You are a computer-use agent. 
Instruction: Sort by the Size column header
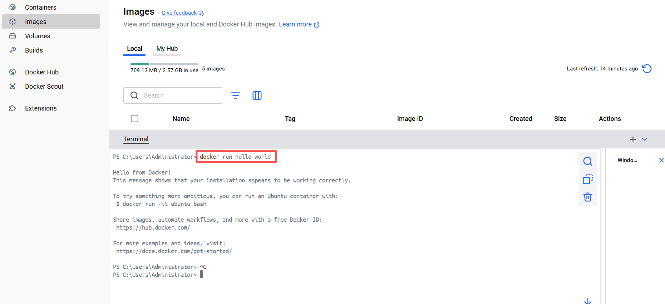[x=560, y=119]
